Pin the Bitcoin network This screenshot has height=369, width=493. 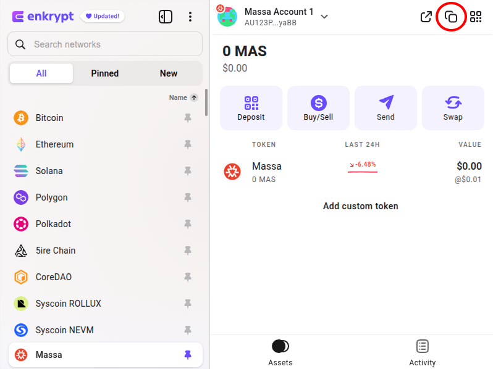click(188, 118)
